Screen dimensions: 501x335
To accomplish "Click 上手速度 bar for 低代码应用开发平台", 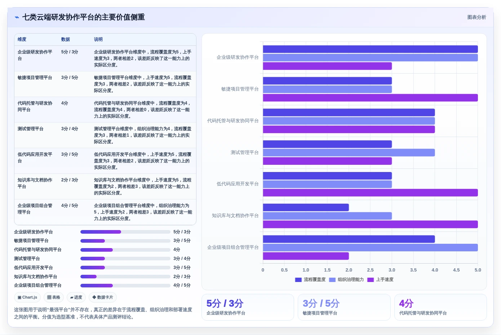I will click(370, 193).
